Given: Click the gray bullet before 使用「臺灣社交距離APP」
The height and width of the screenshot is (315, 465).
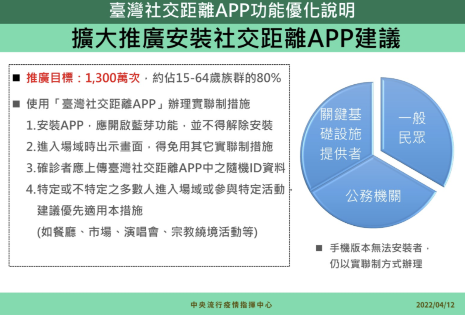Looking at the screenshot, I should click(17, 104).
